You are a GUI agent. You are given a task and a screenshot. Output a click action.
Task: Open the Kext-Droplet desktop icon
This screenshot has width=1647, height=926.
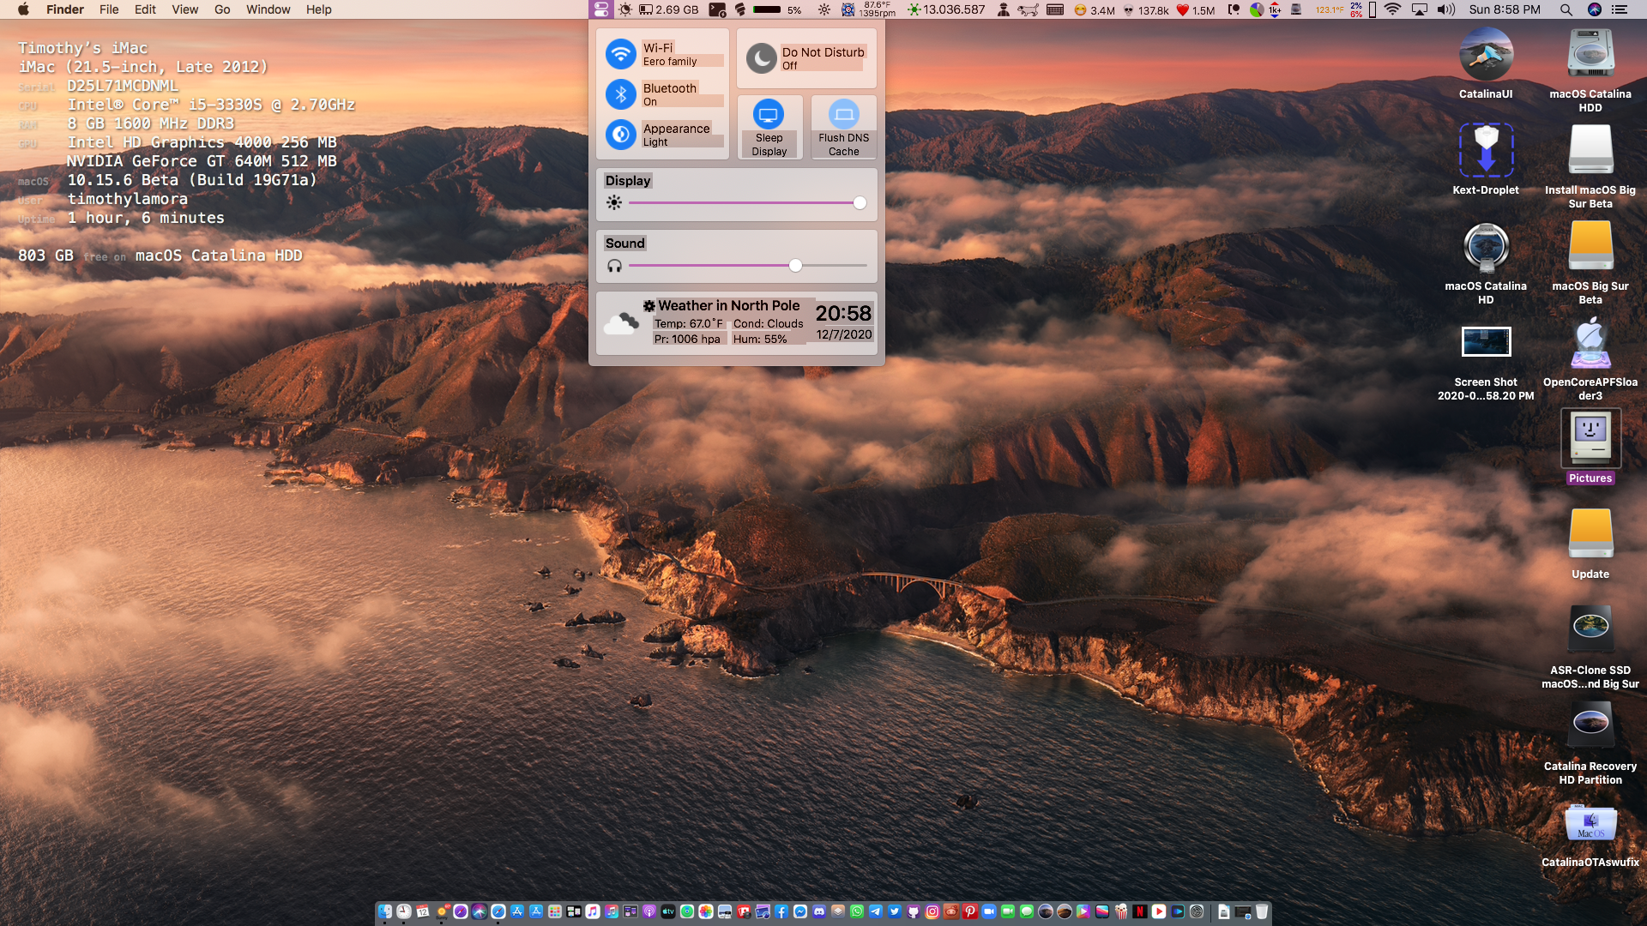click(1486, 151)
